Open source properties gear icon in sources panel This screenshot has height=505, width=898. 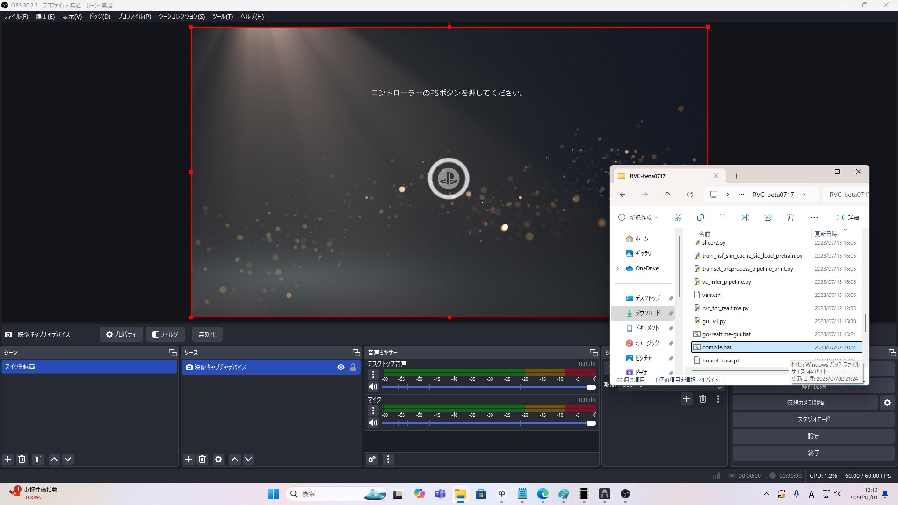(218, 459)
